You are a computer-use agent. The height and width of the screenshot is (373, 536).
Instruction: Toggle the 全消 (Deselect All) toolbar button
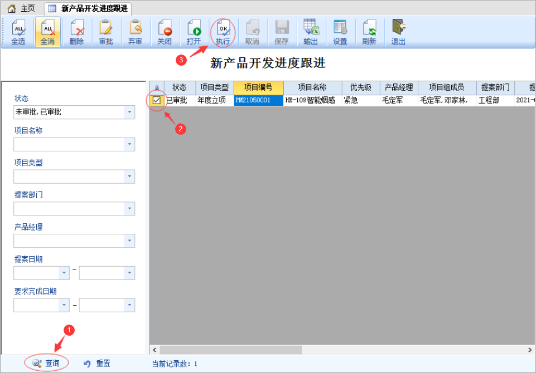pyautogui.click(x=48, y=32)
